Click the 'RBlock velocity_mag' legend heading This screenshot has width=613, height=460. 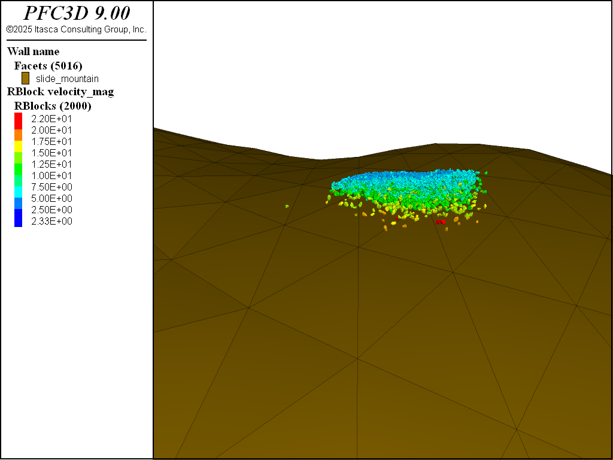click(x=60, y=92)
